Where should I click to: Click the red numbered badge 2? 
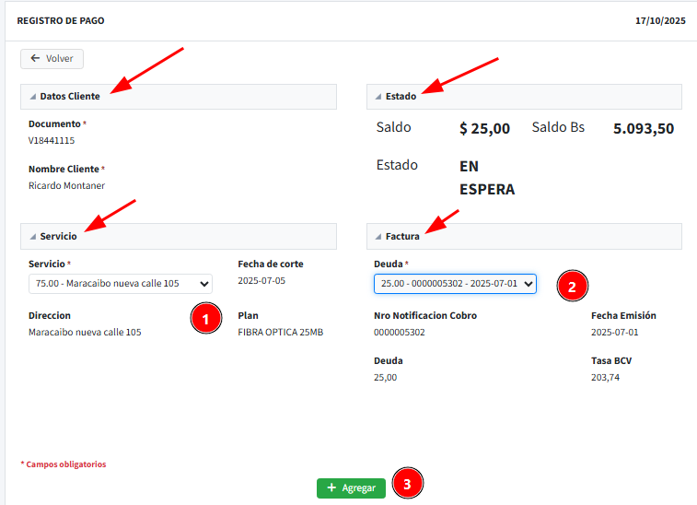point(572,286)
